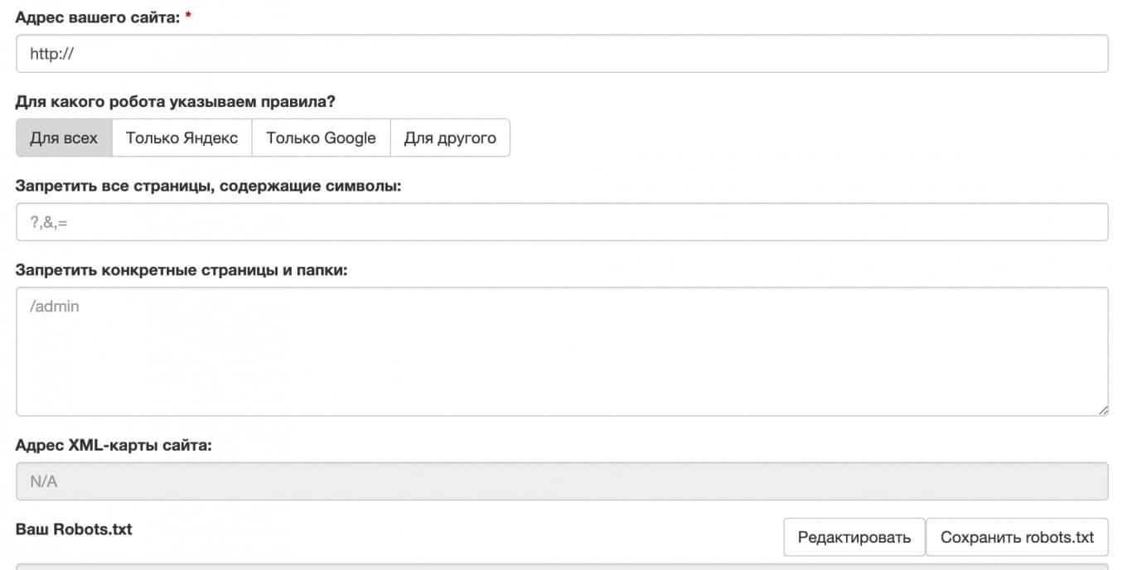
Task: Click the "Адрес вашего сайта" label
Action: (x=96, y=17)
